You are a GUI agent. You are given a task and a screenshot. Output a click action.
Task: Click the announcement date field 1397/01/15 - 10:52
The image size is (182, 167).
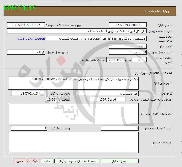pos(26,25)
